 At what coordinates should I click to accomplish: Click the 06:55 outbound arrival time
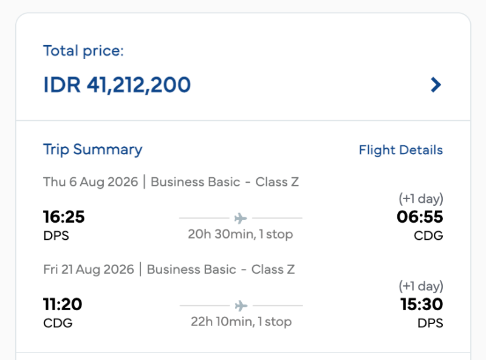(x=420, y=217)
